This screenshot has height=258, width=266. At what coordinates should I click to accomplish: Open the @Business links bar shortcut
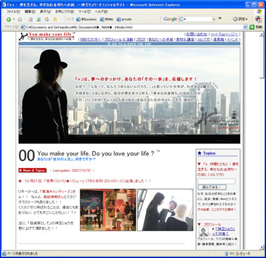[x=86, y=19]
